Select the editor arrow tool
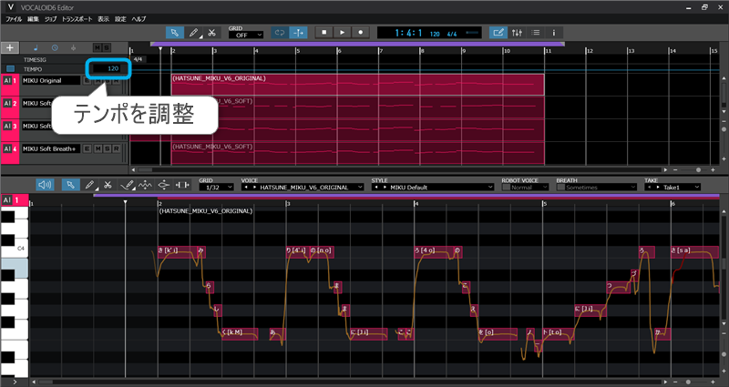This screenshot has width=729, height=387. tap(71, 185)
